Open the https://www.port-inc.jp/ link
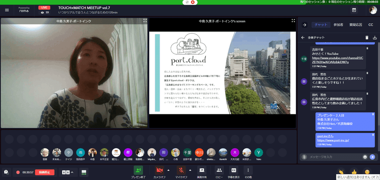The image size is (380, 180). (x=333, y=140)
